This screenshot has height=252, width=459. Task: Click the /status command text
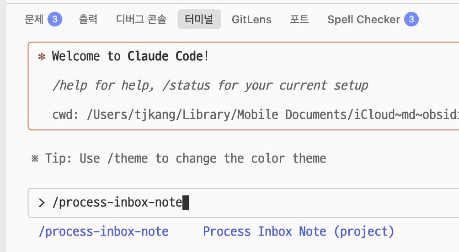pos(187,85)
